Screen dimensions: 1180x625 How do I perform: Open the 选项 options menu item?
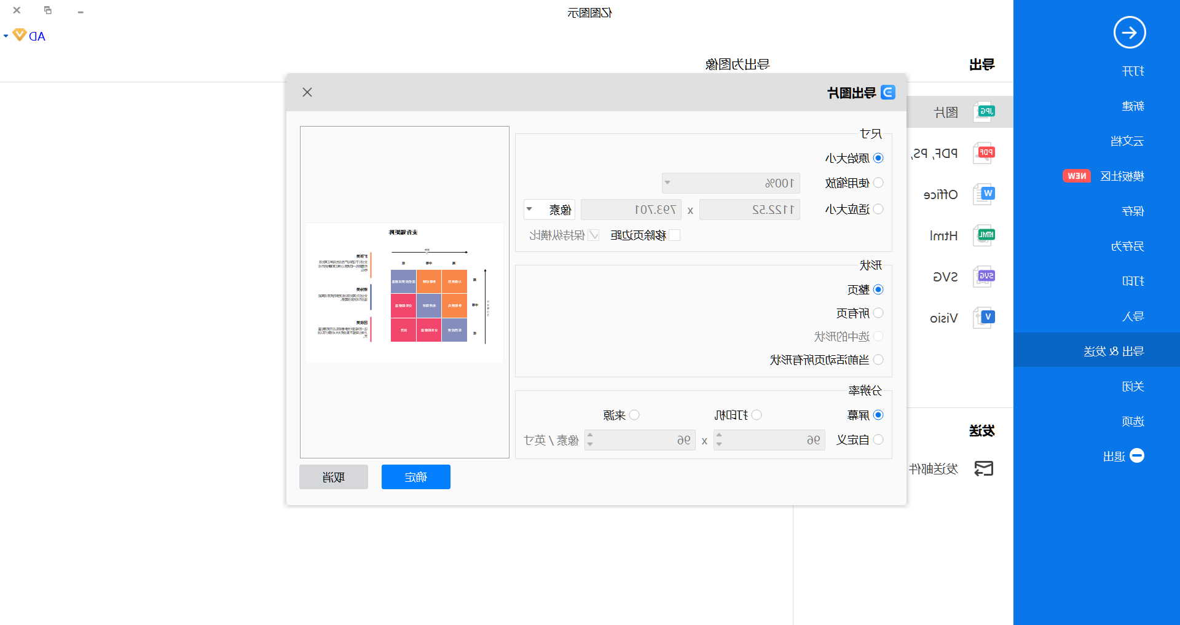point(1133,421)
